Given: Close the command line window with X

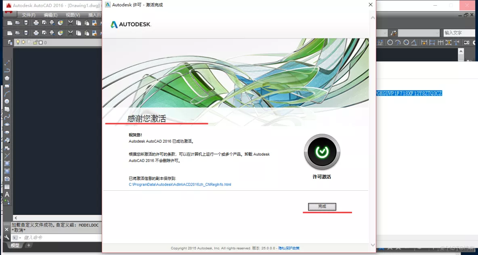Looking at the screenshot, I should 7,229.
